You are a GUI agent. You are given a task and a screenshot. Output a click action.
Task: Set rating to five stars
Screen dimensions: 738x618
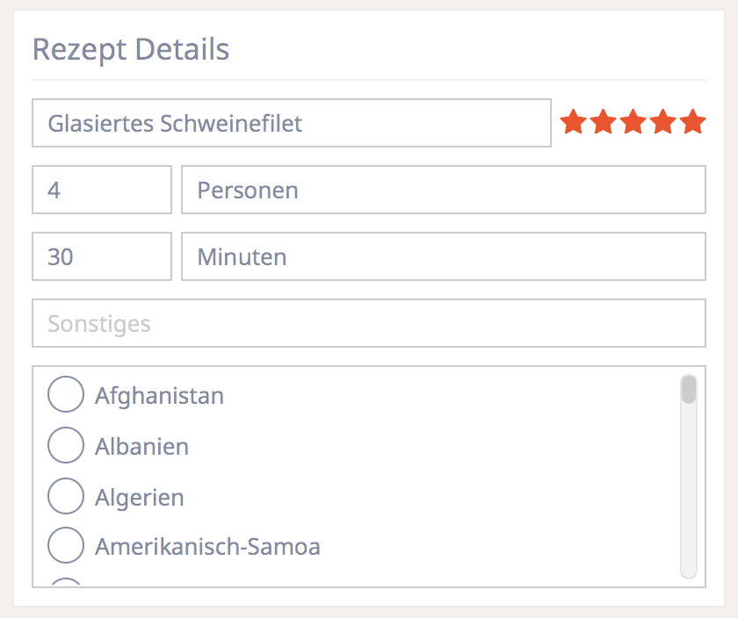[x=693, y=122]
